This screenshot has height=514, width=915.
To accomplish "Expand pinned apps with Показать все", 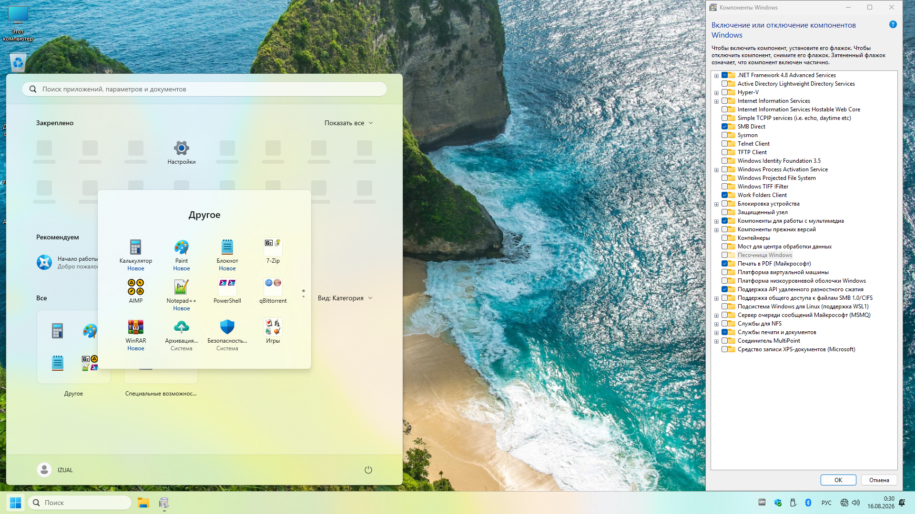I will pos(349,123).
